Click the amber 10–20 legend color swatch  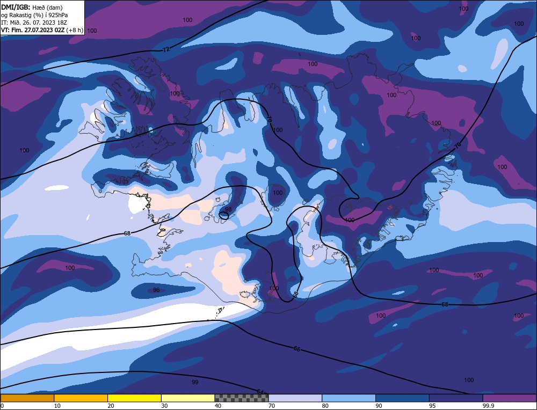(x=81, y=398)
